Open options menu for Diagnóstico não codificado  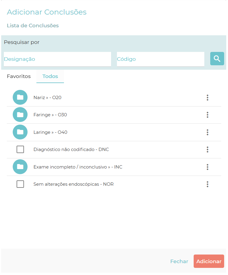point(208,150)
